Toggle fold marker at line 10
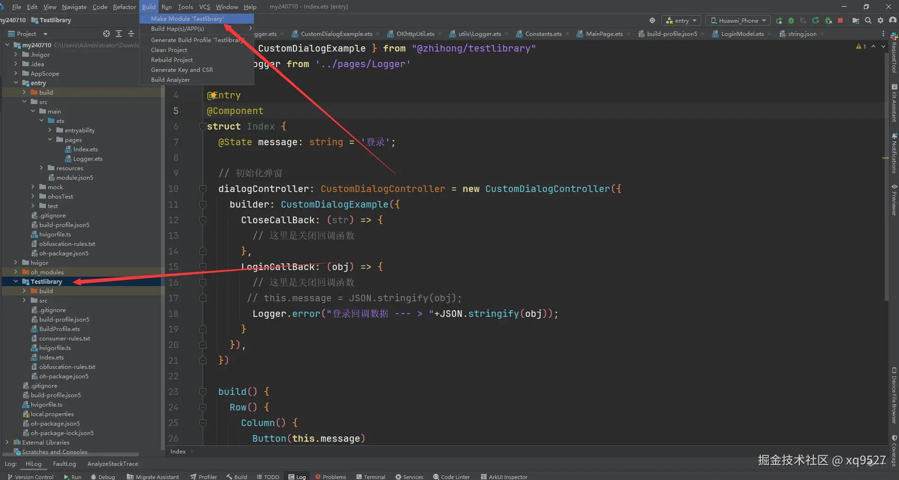 coord(203,189)
